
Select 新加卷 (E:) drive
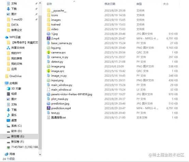tap(18, 136)
